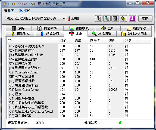Click the save floppy disk icon
This screenshot has height=130, width=156.
click(115, 18)
